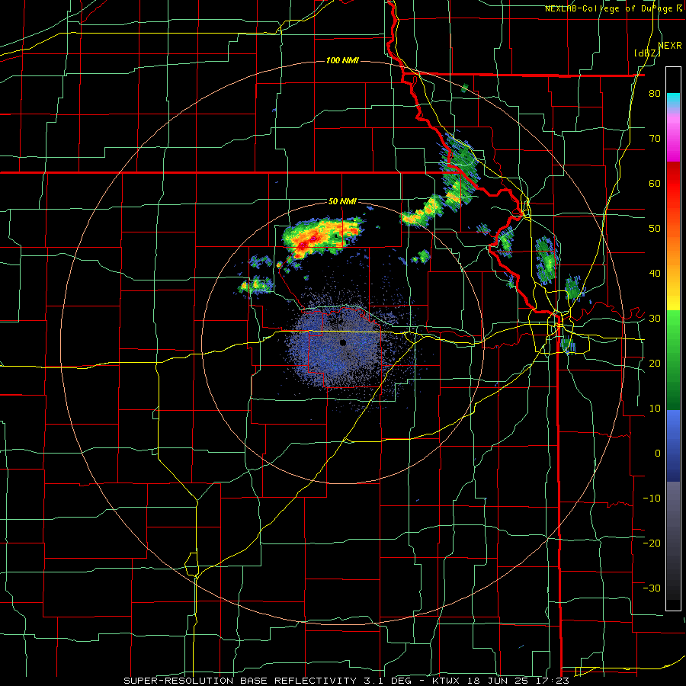Click the 30 value on the dBZ scale
The height and width of the screenshot is (686, 686).
pos(655,318)
